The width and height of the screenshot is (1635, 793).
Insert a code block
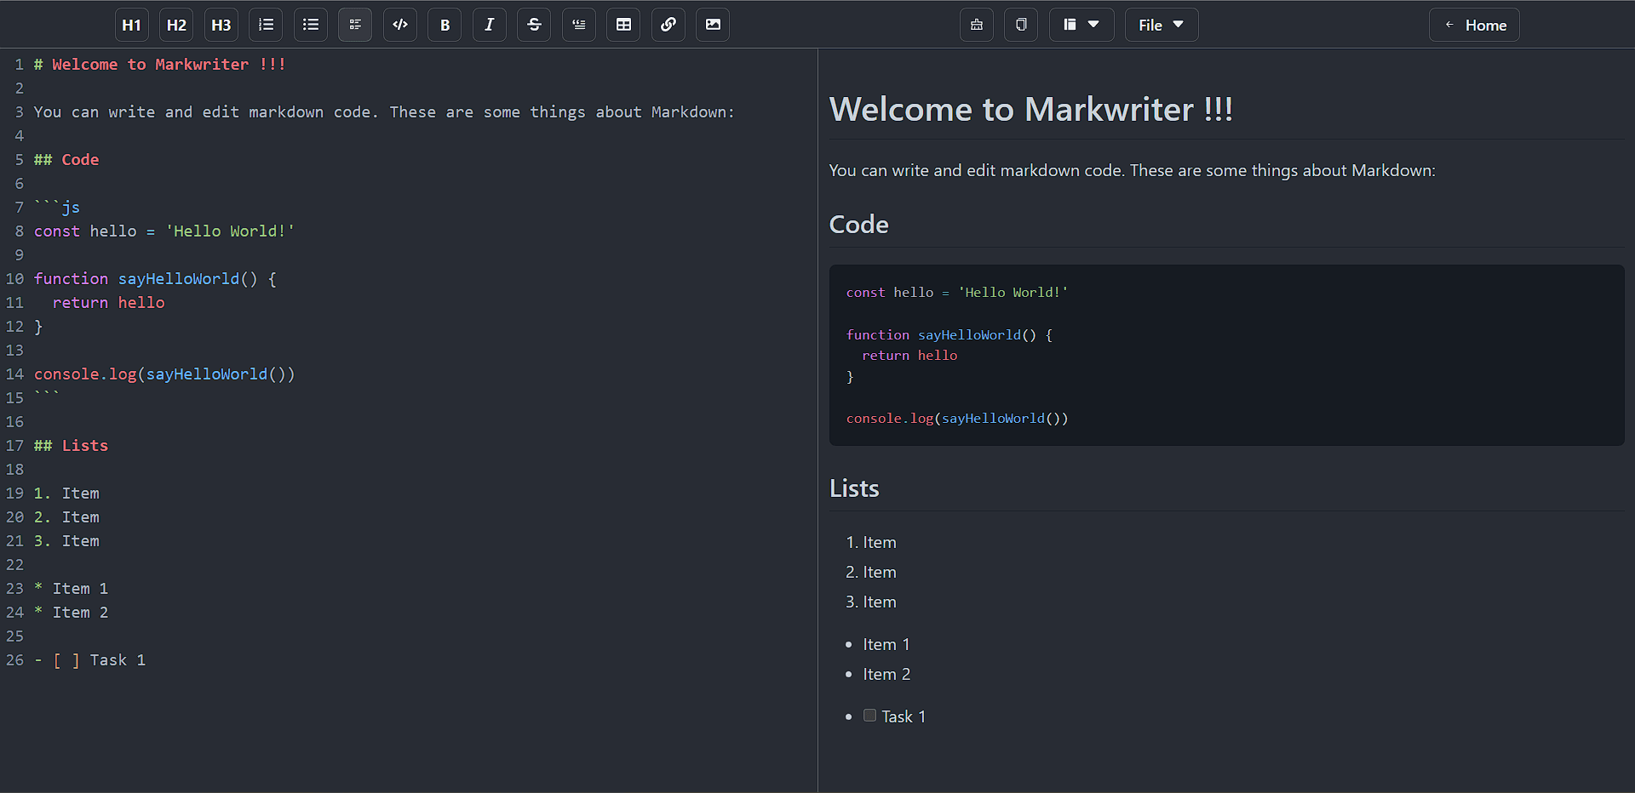point(400,25)
